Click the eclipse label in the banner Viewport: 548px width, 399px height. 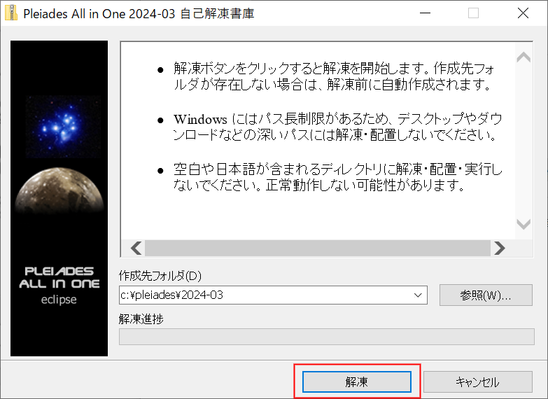pos(59,300)
